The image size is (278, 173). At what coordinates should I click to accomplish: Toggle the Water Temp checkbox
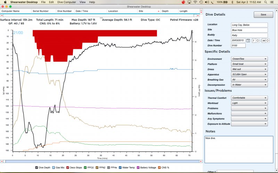pos(120,167)
